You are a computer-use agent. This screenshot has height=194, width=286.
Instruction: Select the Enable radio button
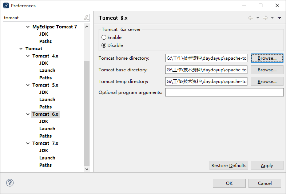(x=104, y=37)
